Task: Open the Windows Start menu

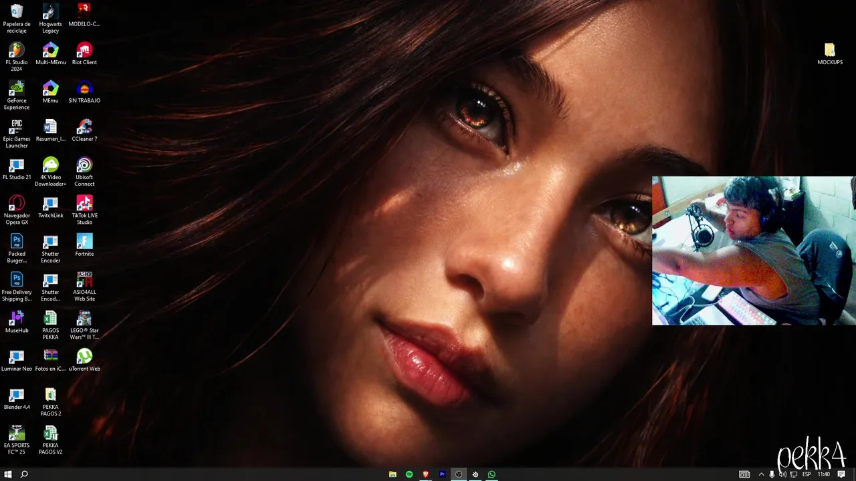Action: click(x=8, y=474)
